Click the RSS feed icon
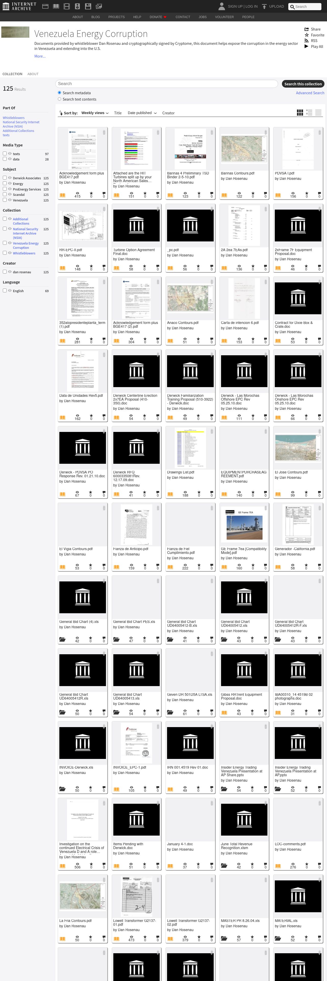327x981 pixels. 306,41
